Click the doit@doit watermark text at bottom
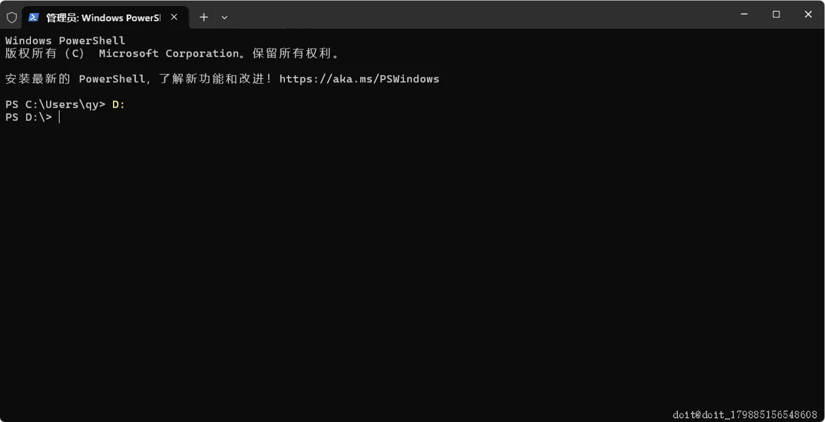The height and width of the screenshot is (422, 825). point(745,415)
